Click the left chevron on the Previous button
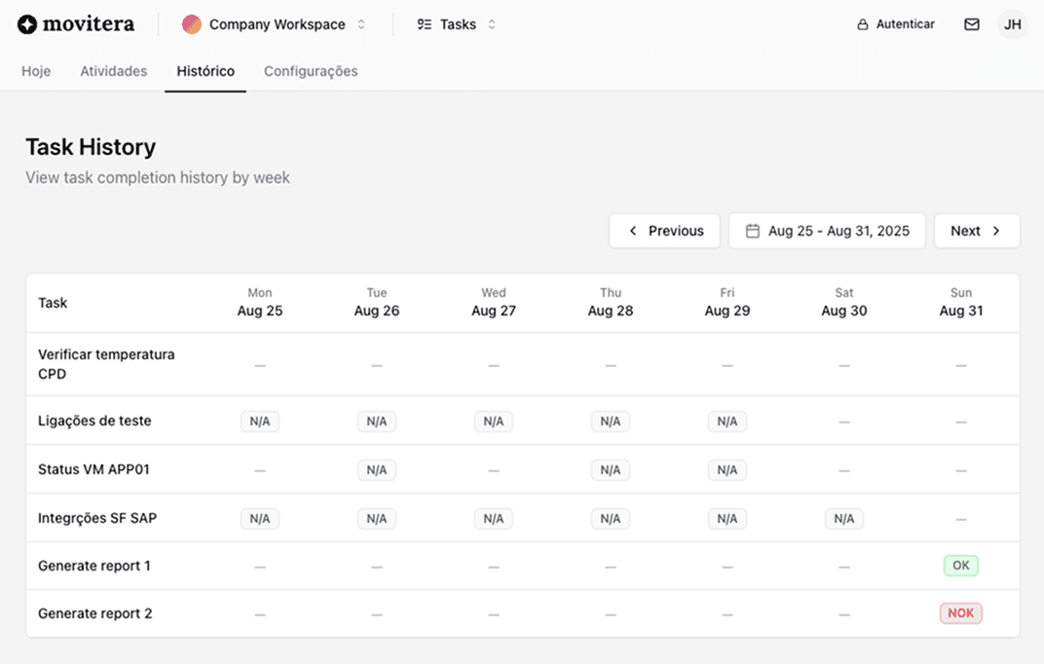The width and height of the screenshot is (1044, 664). tap(635, 231)
